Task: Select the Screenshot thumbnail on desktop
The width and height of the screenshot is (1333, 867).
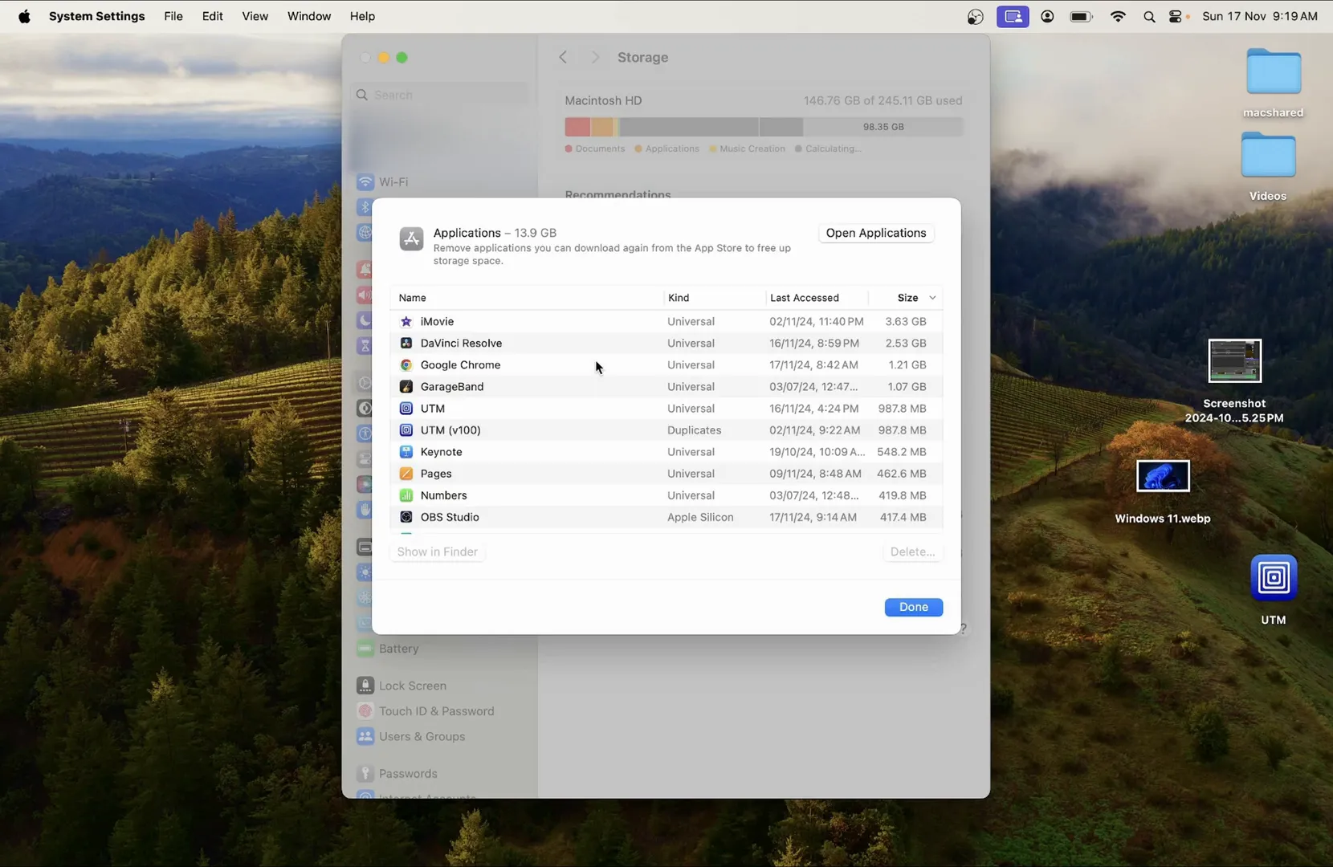Action: coord(1234,361)
